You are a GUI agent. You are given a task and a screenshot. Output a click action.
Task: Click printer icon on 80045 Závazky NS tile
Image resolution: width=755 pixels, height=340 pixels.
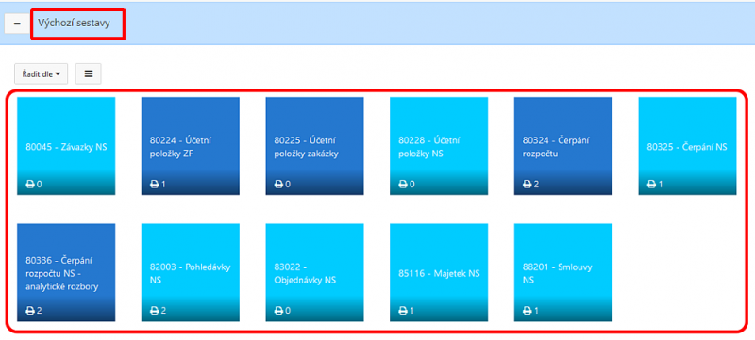(30, 184)
